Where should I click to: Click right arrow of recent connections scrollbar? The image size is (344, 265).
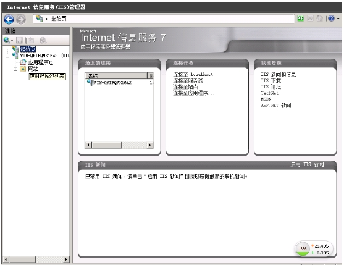tap(150, 145)
